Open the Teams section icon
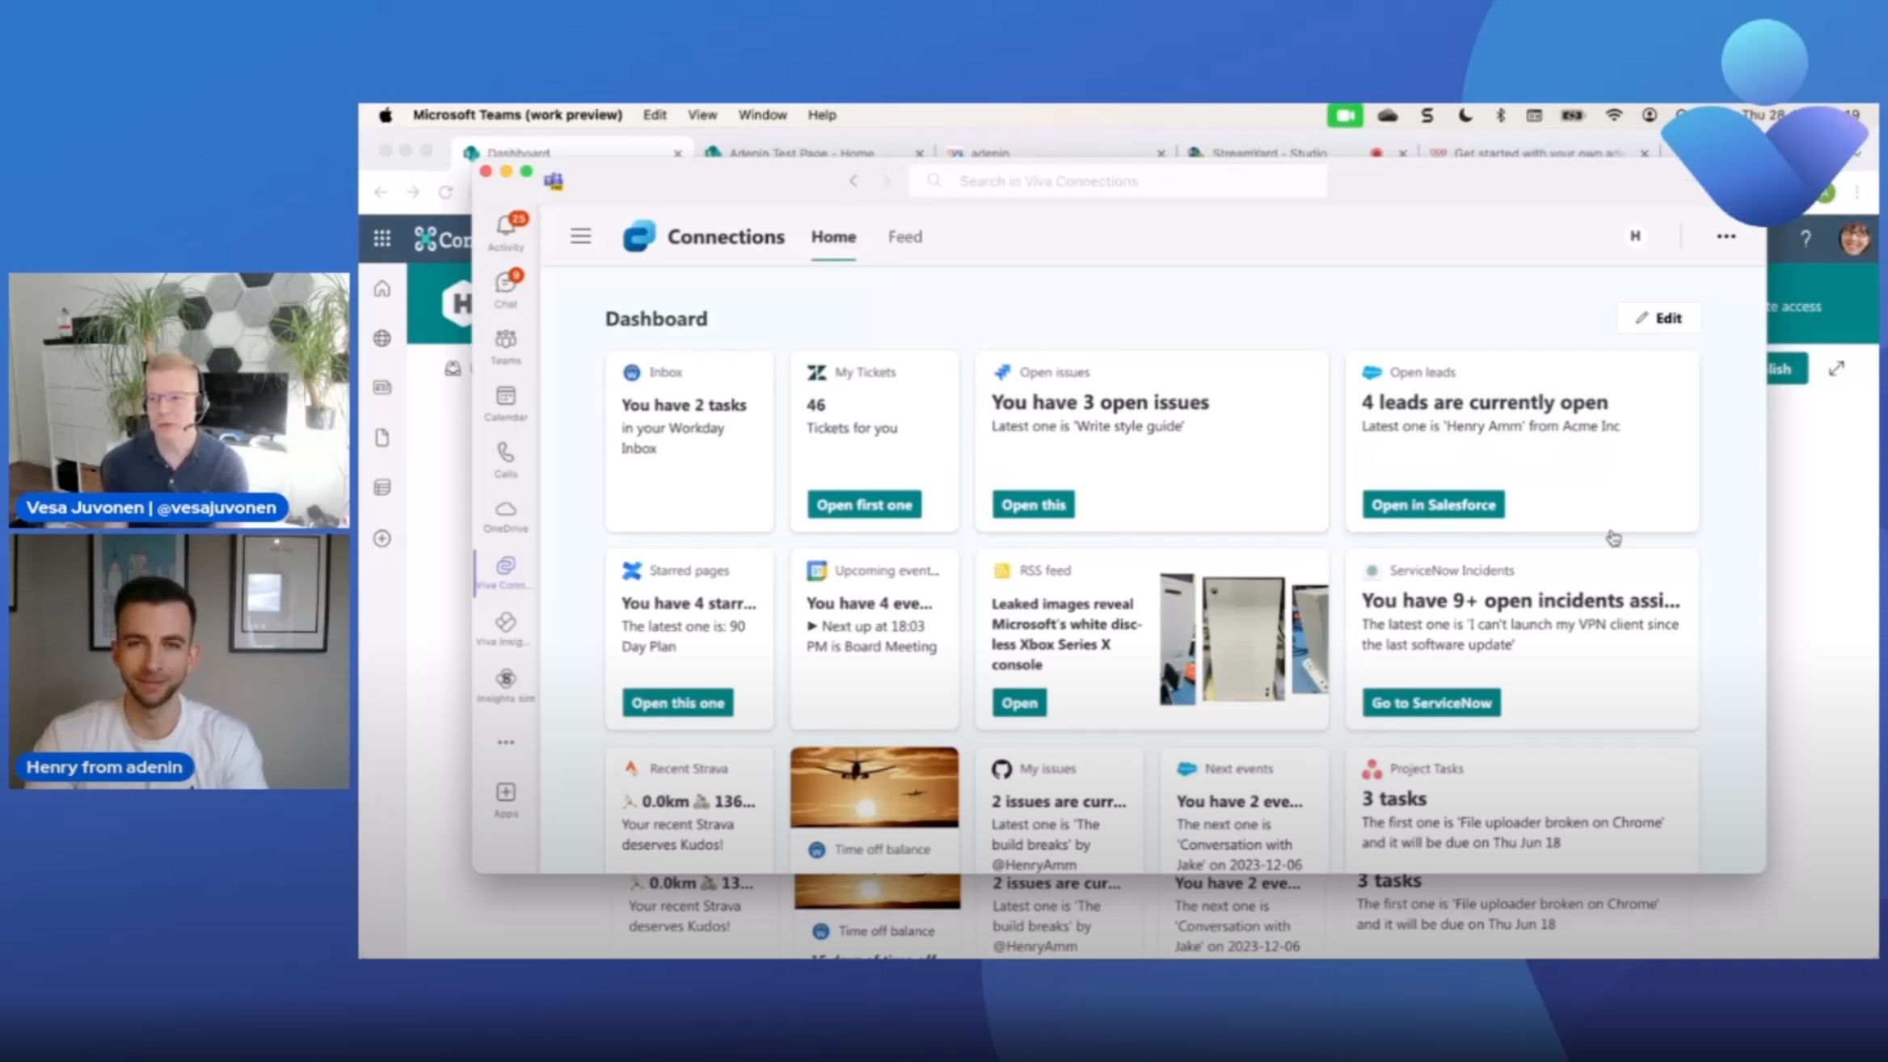 click(x=506, y=346)
